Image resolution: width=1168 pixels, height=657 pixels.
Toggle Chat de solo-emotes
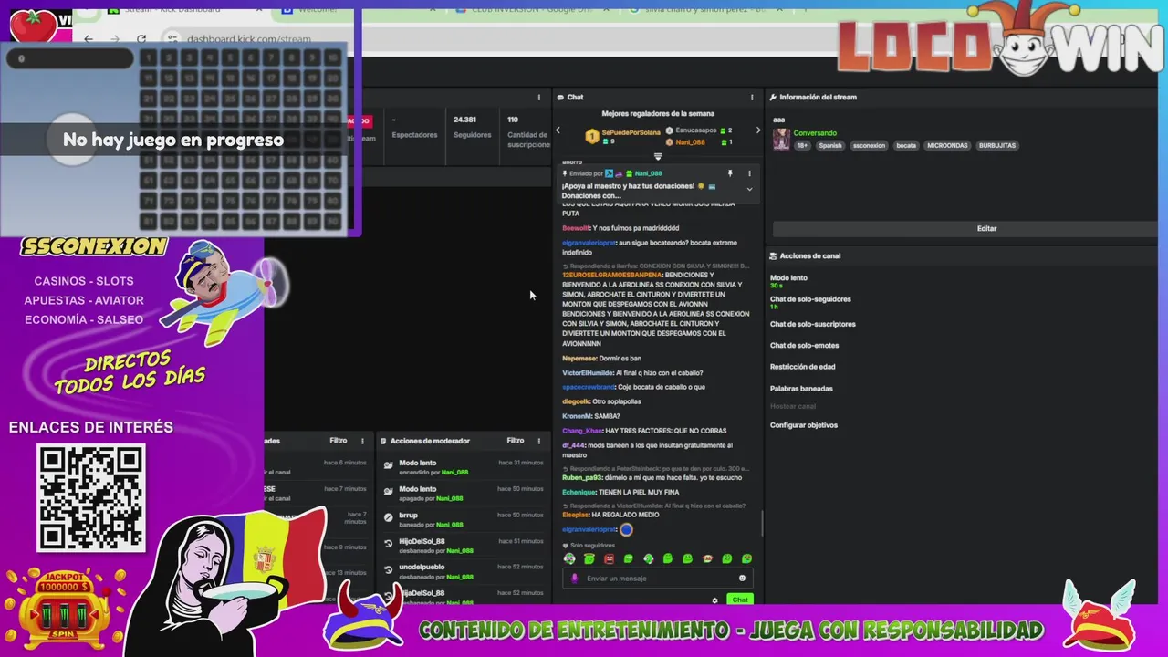804,345
